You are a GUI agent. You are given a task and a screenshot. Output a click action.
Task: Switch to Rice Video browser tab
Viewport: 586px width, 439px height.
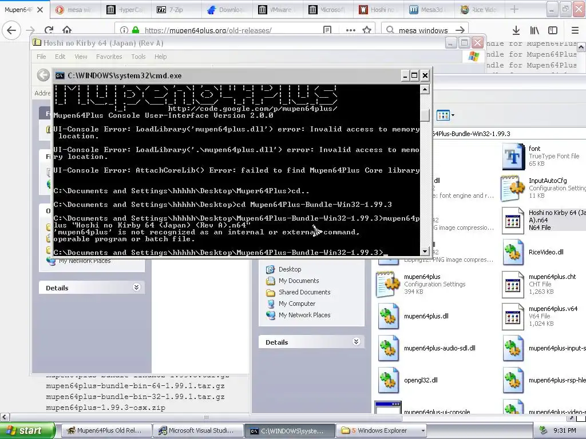tap(480, 10)
